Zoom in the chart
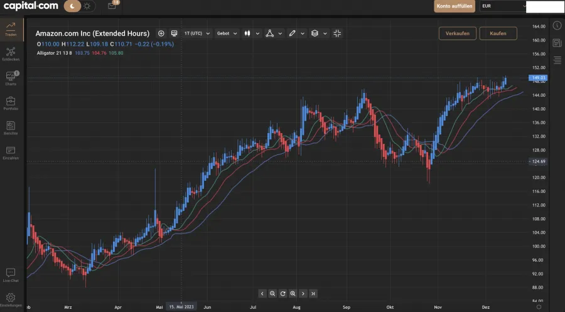This screenshot has width=565, height=312. pos(293,294)
